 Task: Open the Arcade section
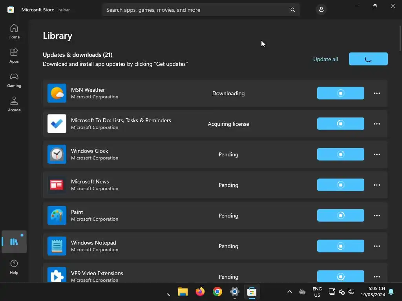14,104
